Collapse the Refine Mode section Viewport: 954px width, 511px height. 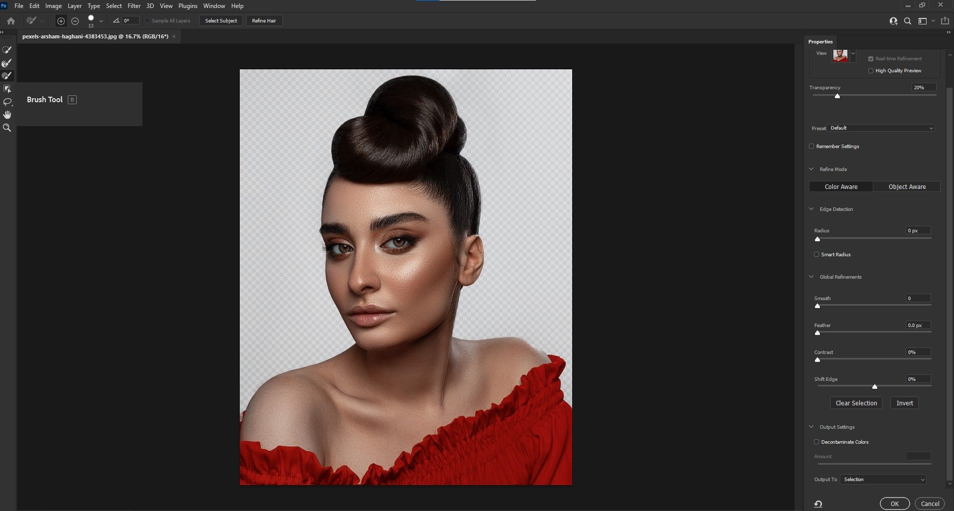[811, 169]
